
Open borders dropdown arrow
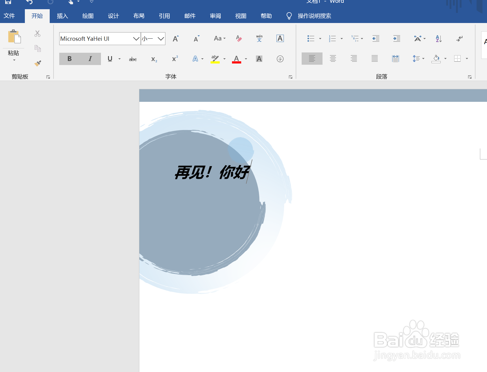coord(467,59)
